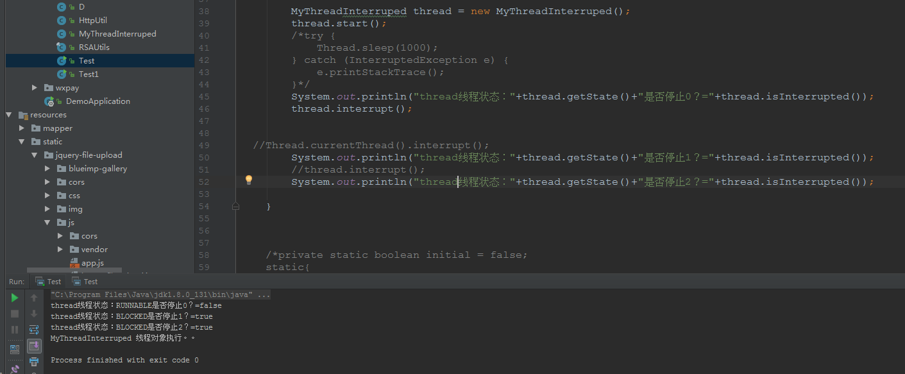905x374 pixels.
Task: Pause console output
Action: click(14, 329)
